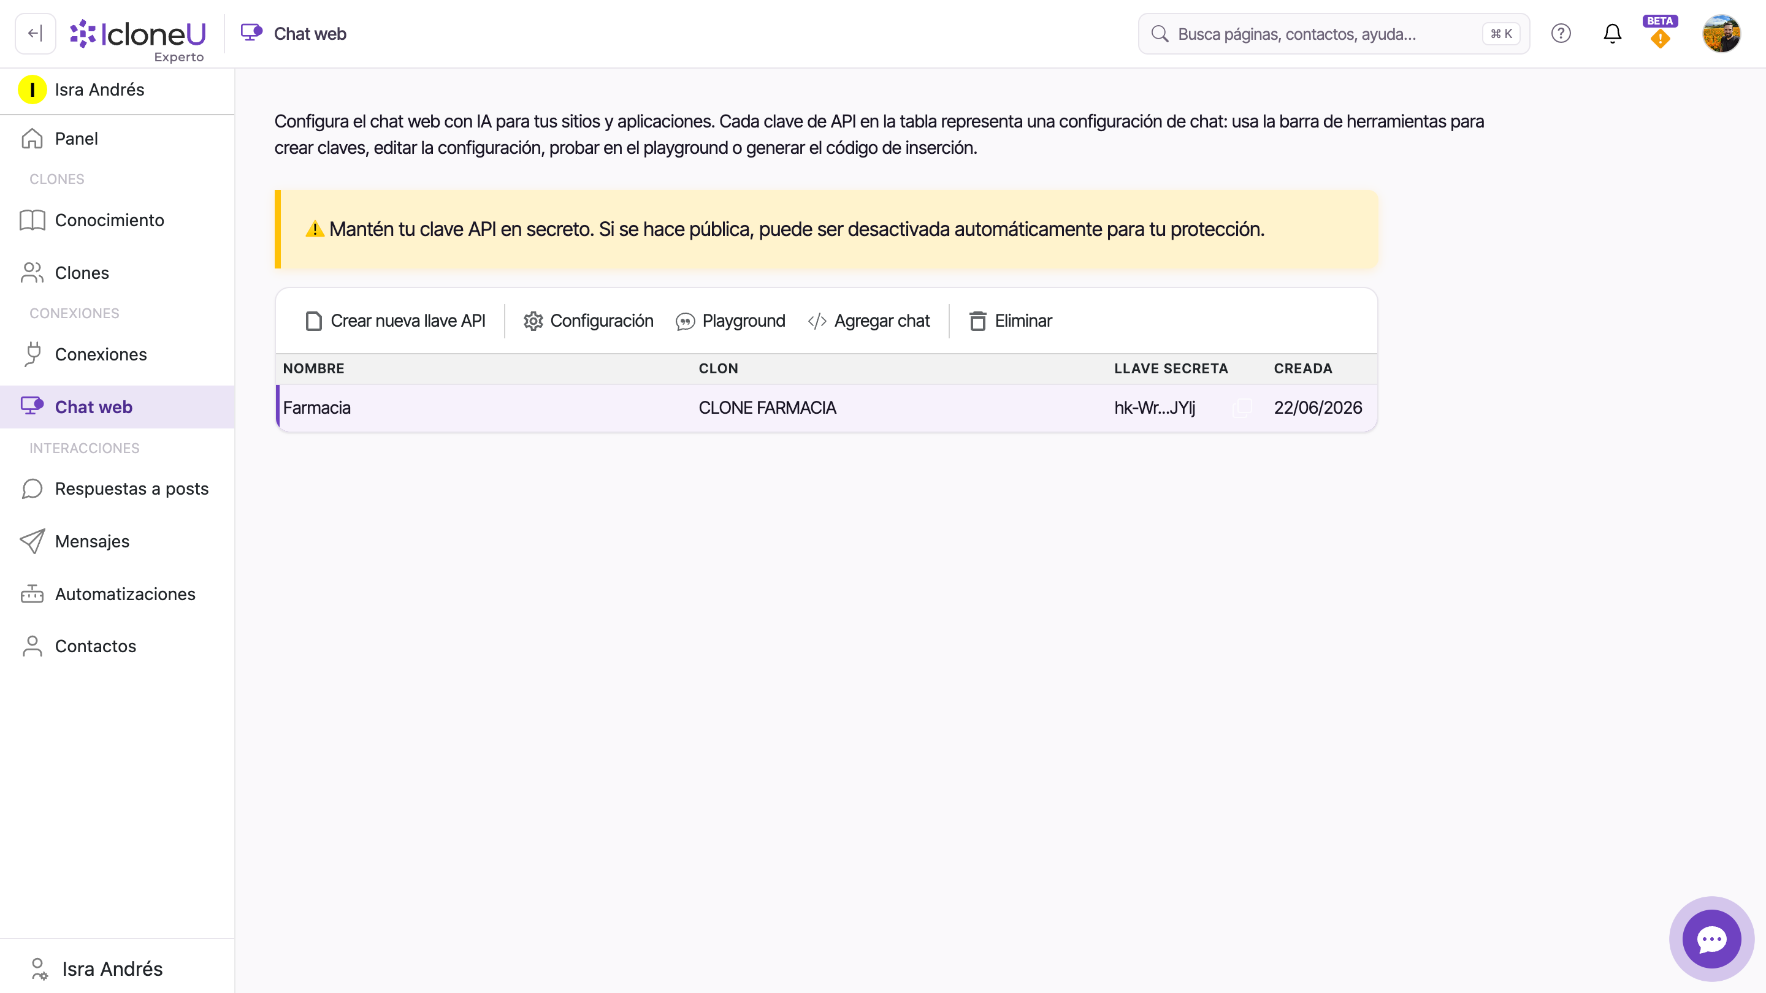Open Isra Andrés account settings at bottom
The height and width of the screenshot is (993, 1766).
(117, 969)
